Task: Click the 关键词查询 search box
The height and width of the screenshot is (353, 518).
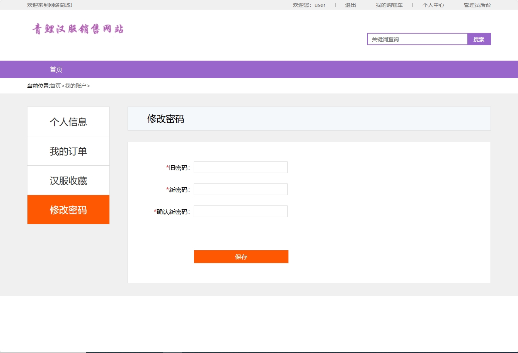Action: pyautogui.click(x=417, y=39)
